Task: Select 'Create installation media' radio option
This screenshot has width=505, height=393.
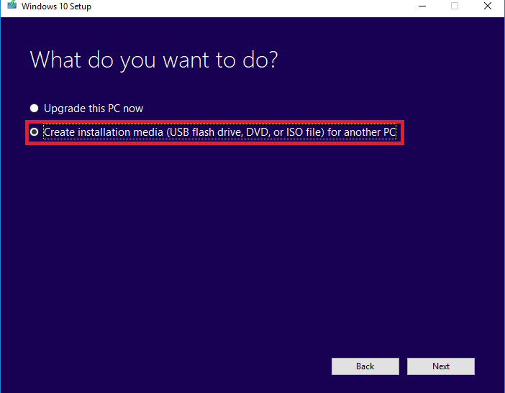Action: tap(34, 132)
